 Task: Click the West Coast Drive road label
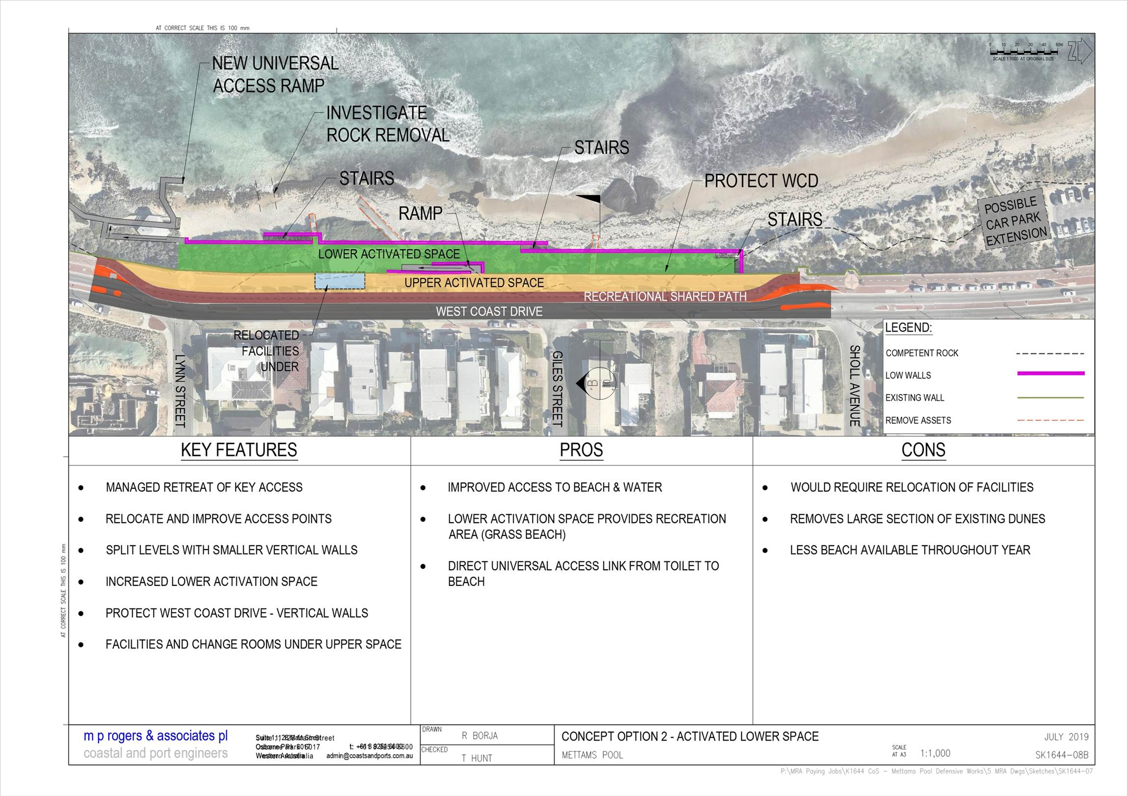(489, 311)
